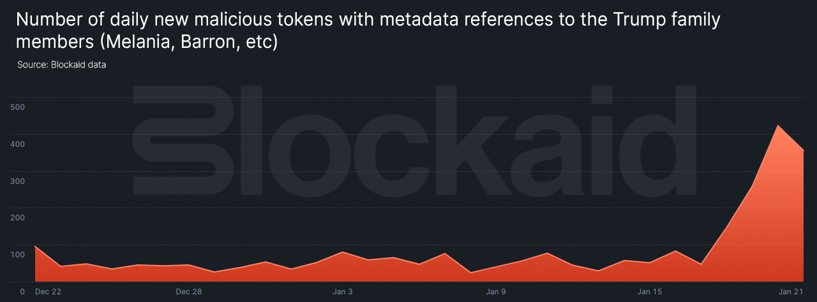This screenshot has height=302, width=817.
Task: Click the 0 y-axis label
Action: click(22, 292)
